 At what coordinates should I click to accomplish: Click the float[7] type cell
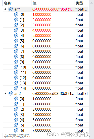pos(81,94)
